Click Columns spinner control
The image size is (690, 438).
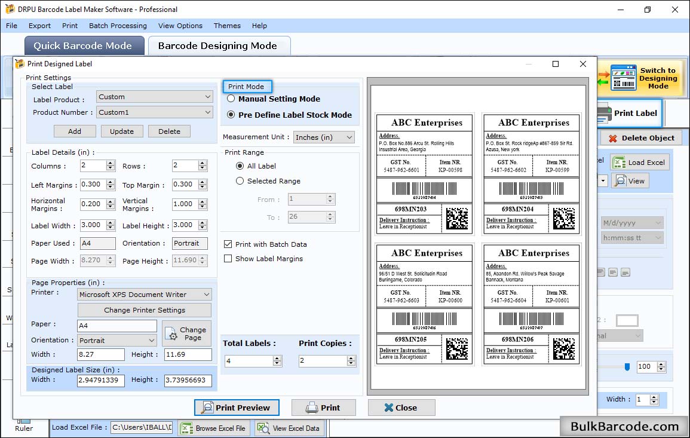pos(111,166)
